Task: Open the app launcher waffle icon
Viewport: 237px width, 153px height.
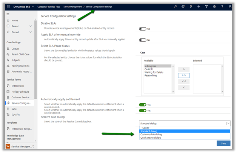Action: coord(8,7)
